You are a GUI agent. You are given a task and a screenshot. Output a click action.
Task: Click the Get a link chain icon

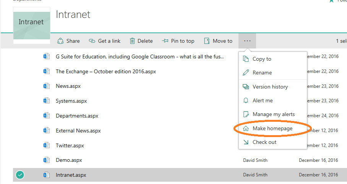point(92,41)
